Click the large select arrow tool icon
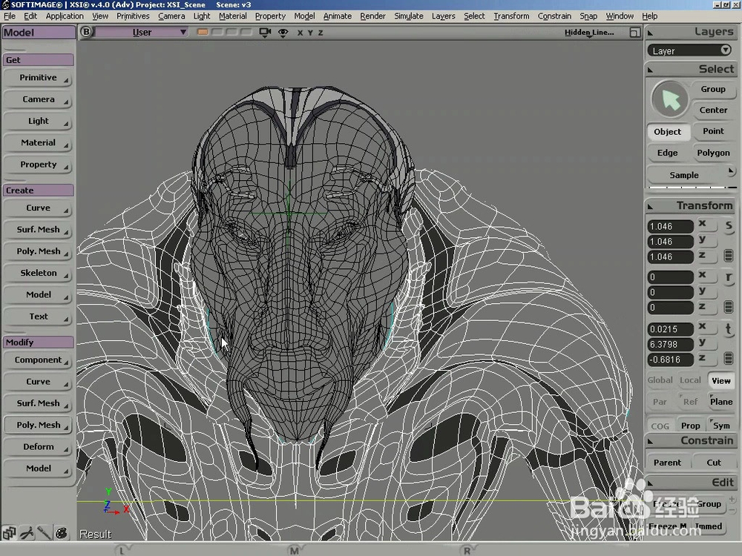Screen dimensions: 742x556 point(670,100)
